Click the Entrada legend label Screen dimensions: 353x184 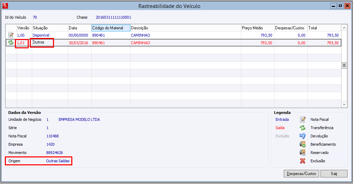pyautogui.click(x=282, y=119)
